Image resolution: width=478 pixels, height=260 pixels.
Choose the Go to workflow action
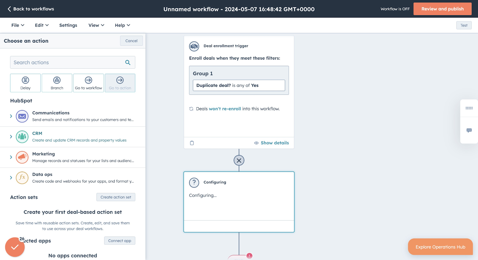click(x=88, y=83)
